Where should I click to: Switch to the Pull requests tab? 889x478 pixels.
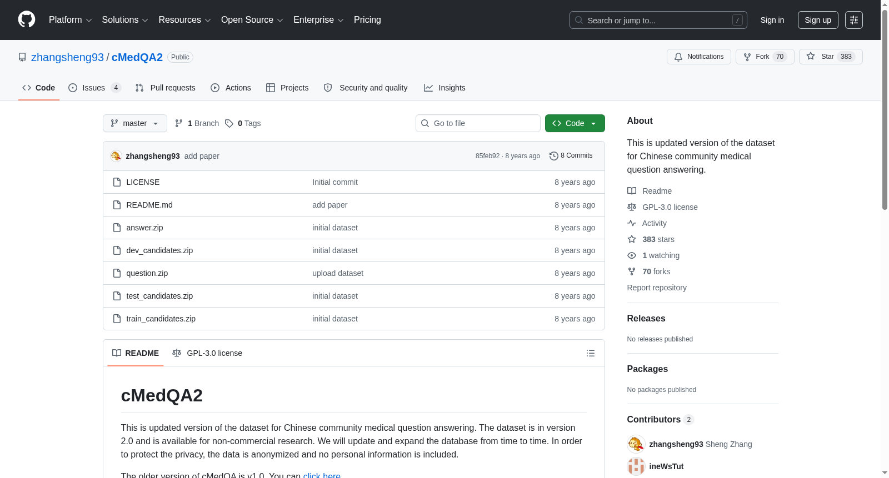[166, 88]
